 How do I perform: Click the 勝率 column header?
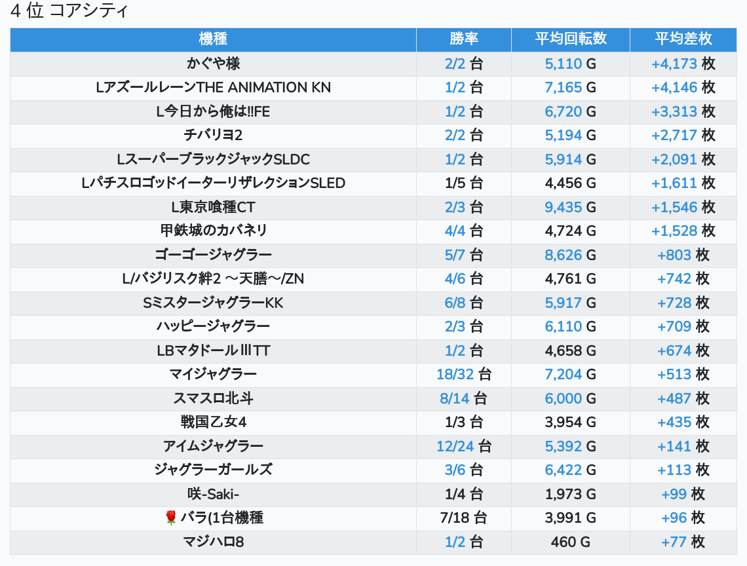[x=463, y=39]
